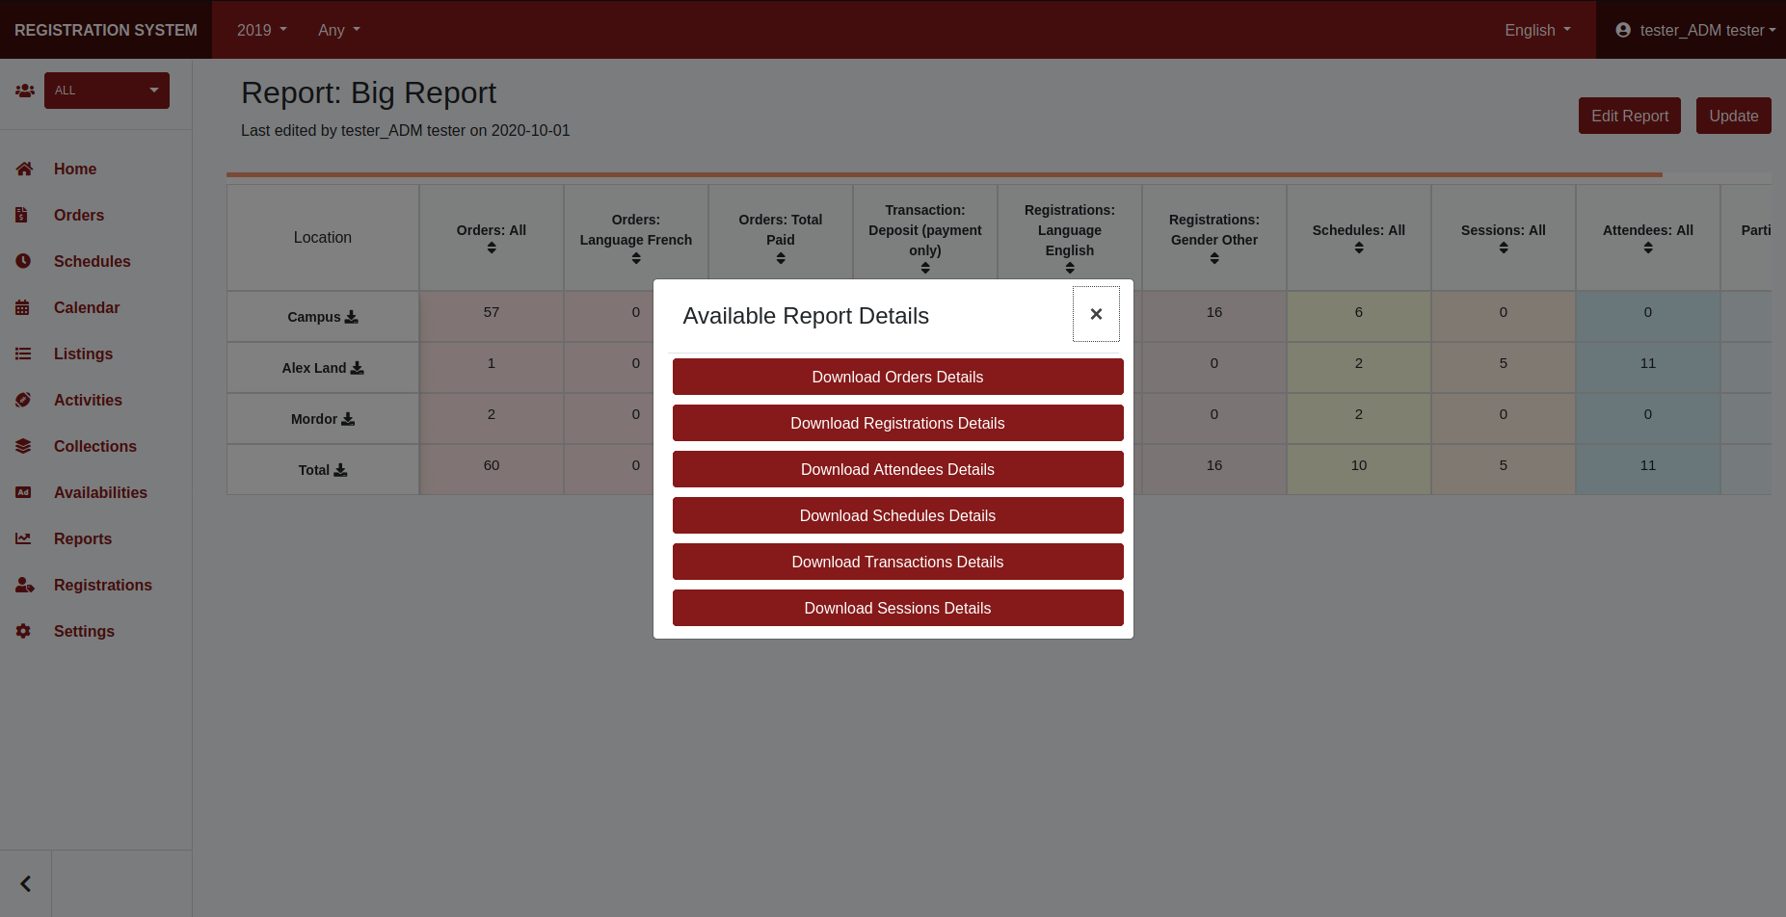Close the Available Report Details dialog

point(1096,314)
